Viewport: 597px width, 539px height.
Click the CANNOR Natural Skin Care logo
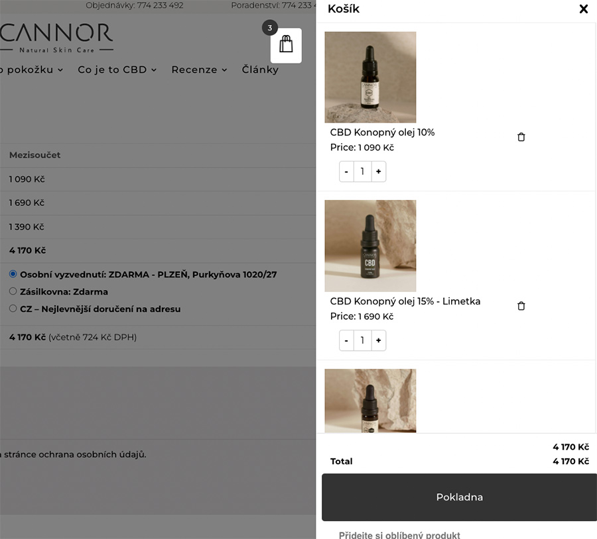point(56,38)
